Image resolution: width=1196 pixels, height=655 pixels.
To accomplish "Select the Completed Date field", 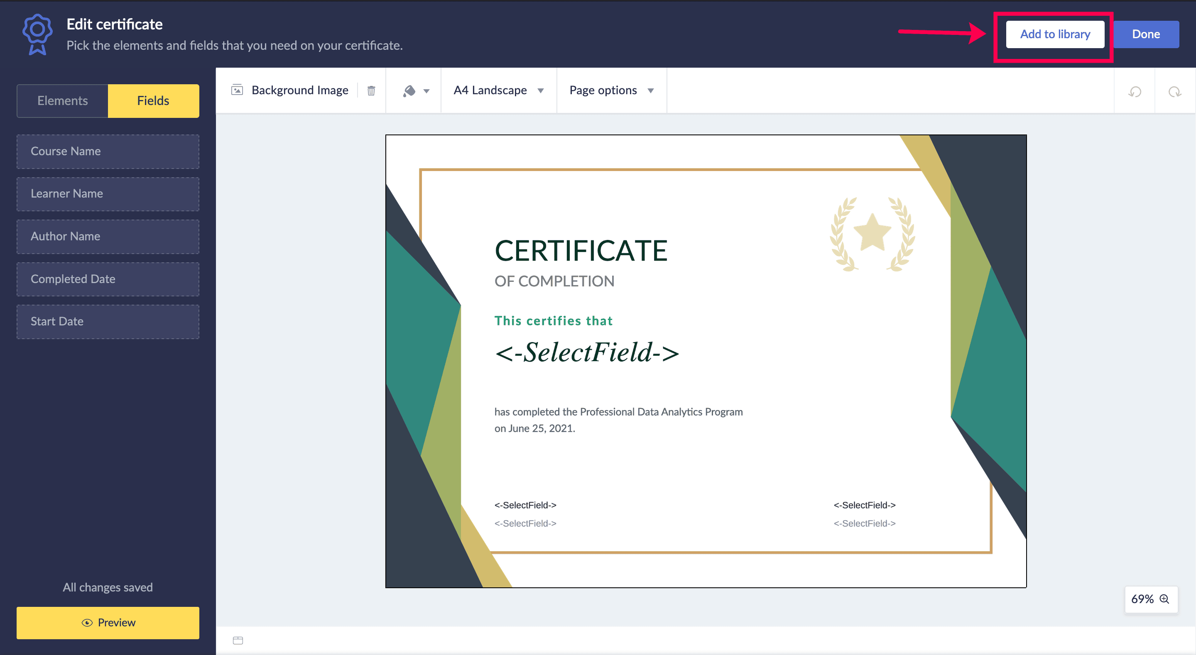I will (108, 279).
